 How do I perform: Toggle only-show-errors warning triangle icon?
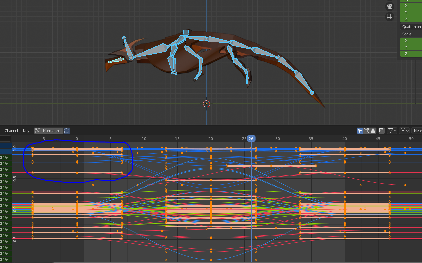coord(373,131)
